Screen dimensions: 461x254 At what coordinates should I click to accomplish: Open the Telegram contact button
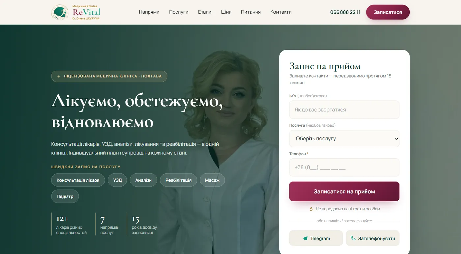point(316,238)
